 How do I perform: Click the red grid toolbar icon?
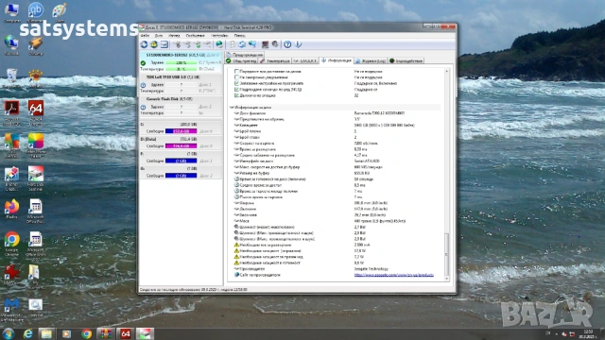tap(265, 44)
